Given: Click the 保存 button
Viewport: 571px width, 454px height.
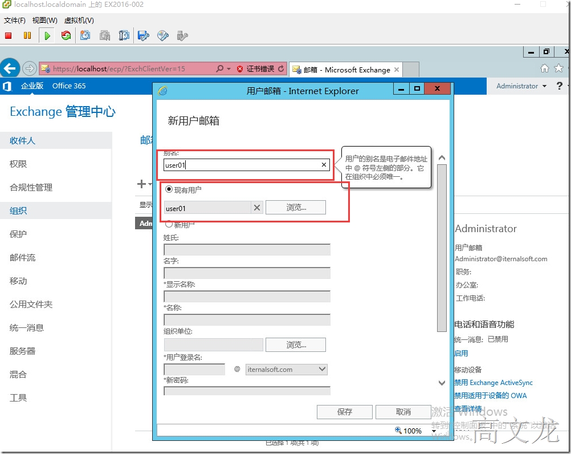Looking at the screenshot, I should click(345, 412).
